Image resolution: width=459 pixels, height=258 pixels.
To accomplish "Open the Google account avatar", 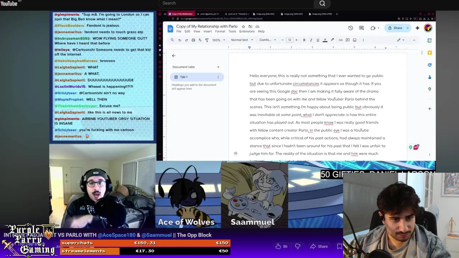I will click(428, 28).
